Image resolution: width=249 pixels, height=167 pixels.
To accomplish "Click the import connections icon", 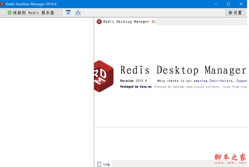I will coord(68,13).
